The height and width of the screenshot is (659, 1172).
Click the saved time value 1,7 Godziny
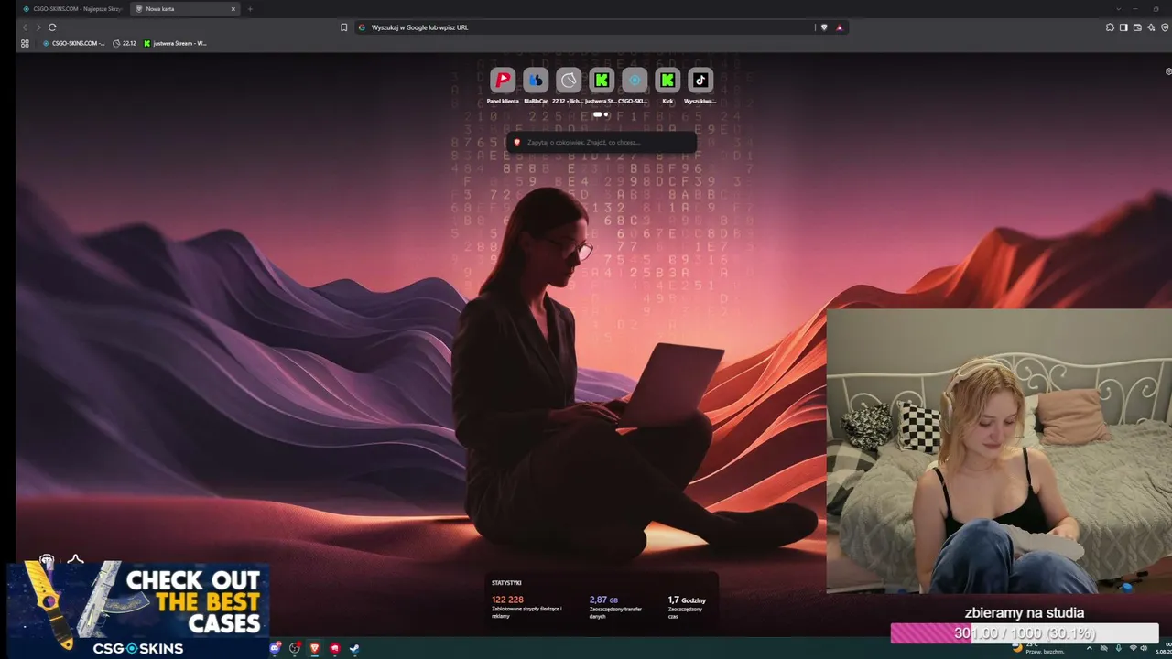coord(687,600)
